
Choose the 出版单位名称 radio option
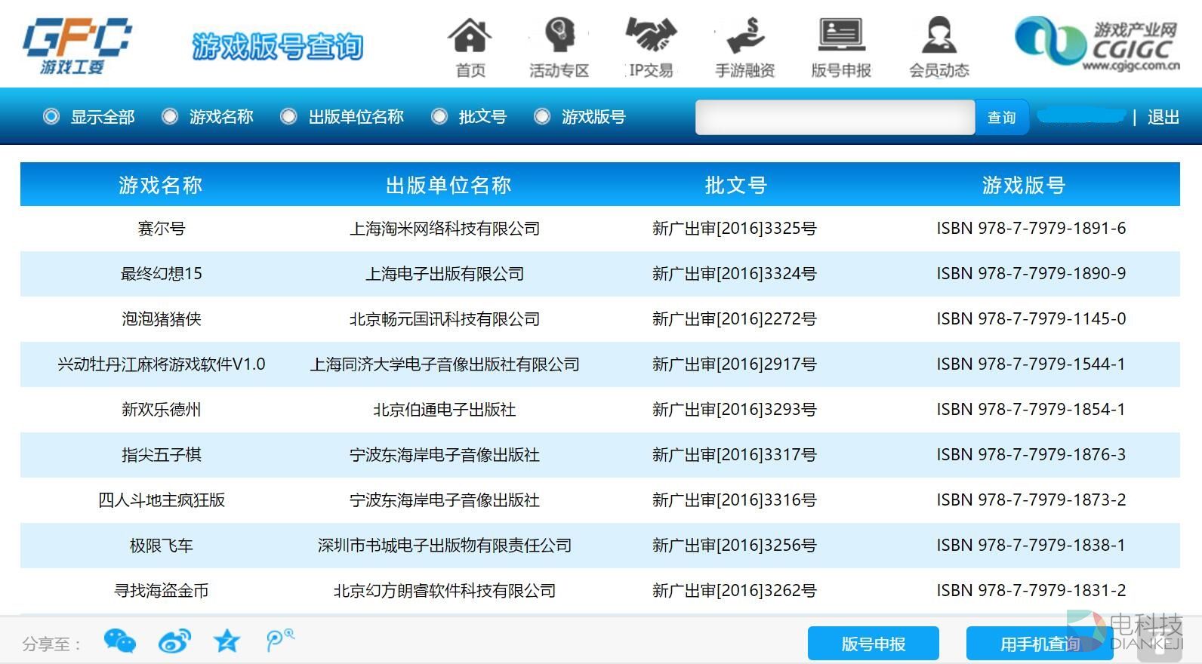(x=288, y=116)
